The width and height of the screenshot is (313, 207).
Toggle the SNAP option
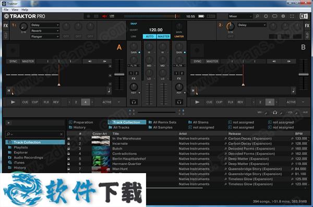[x=134, y=23]
